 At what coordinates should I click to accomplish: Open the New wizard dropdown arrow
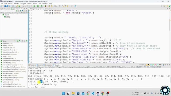point(3,6)
